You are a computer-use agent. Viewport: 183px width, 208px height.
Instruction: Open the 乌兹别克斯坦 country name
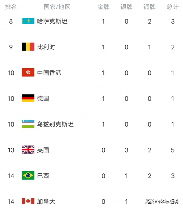pyautogui.click(x=55, y=124)
